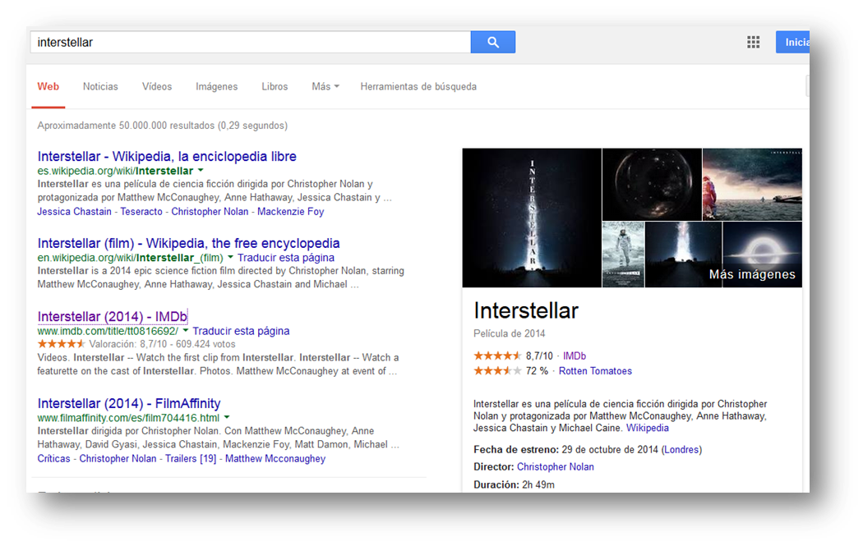This screenshot has width=863, height=546.
Task: Open the Trailers [19] sublink
Action: 191,459
